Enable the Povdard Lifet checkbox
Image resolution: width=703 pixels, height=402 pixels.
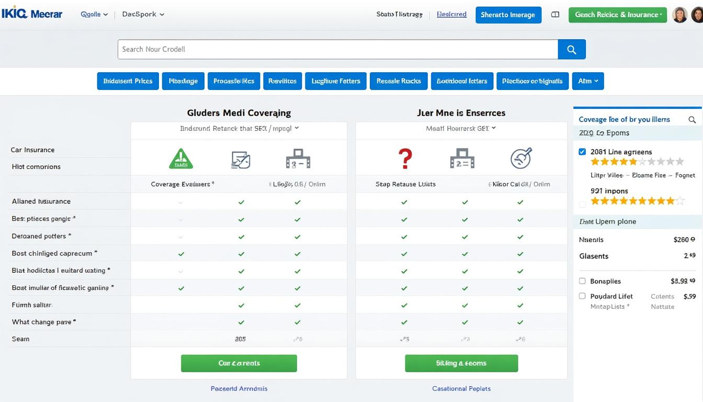click(x=582, y=296)
